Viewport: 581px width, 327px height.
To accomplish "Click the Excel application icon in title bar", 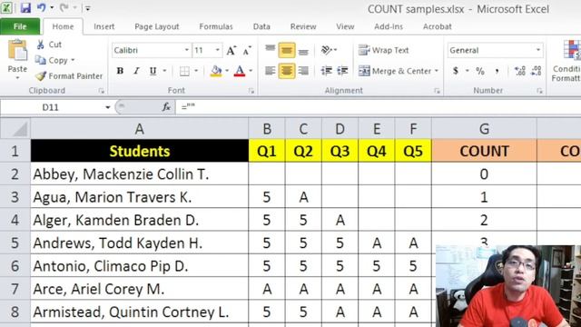I will point(6,7).
